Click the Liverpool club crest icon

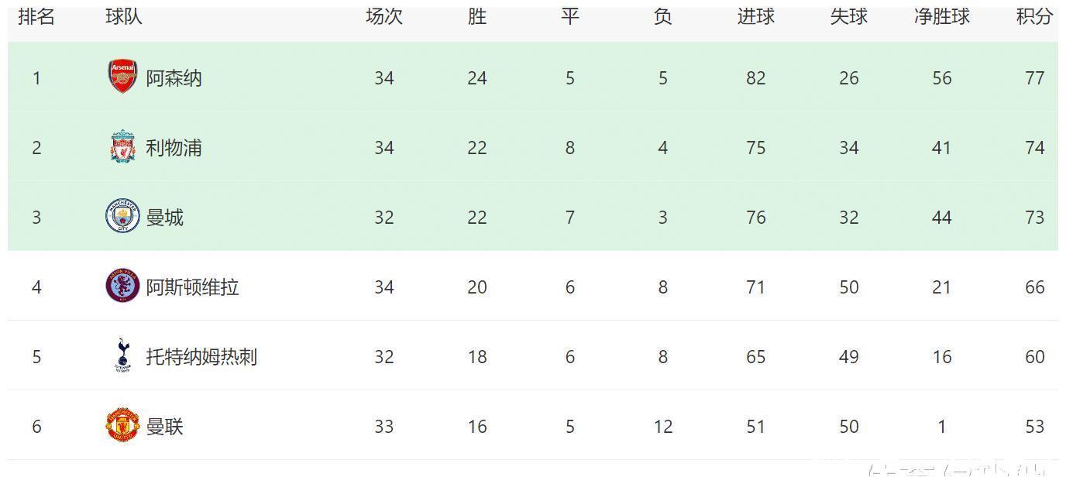click(122, 147)
